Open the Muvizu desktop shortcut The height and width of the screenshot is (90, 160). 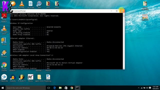[x=30, y=78]
